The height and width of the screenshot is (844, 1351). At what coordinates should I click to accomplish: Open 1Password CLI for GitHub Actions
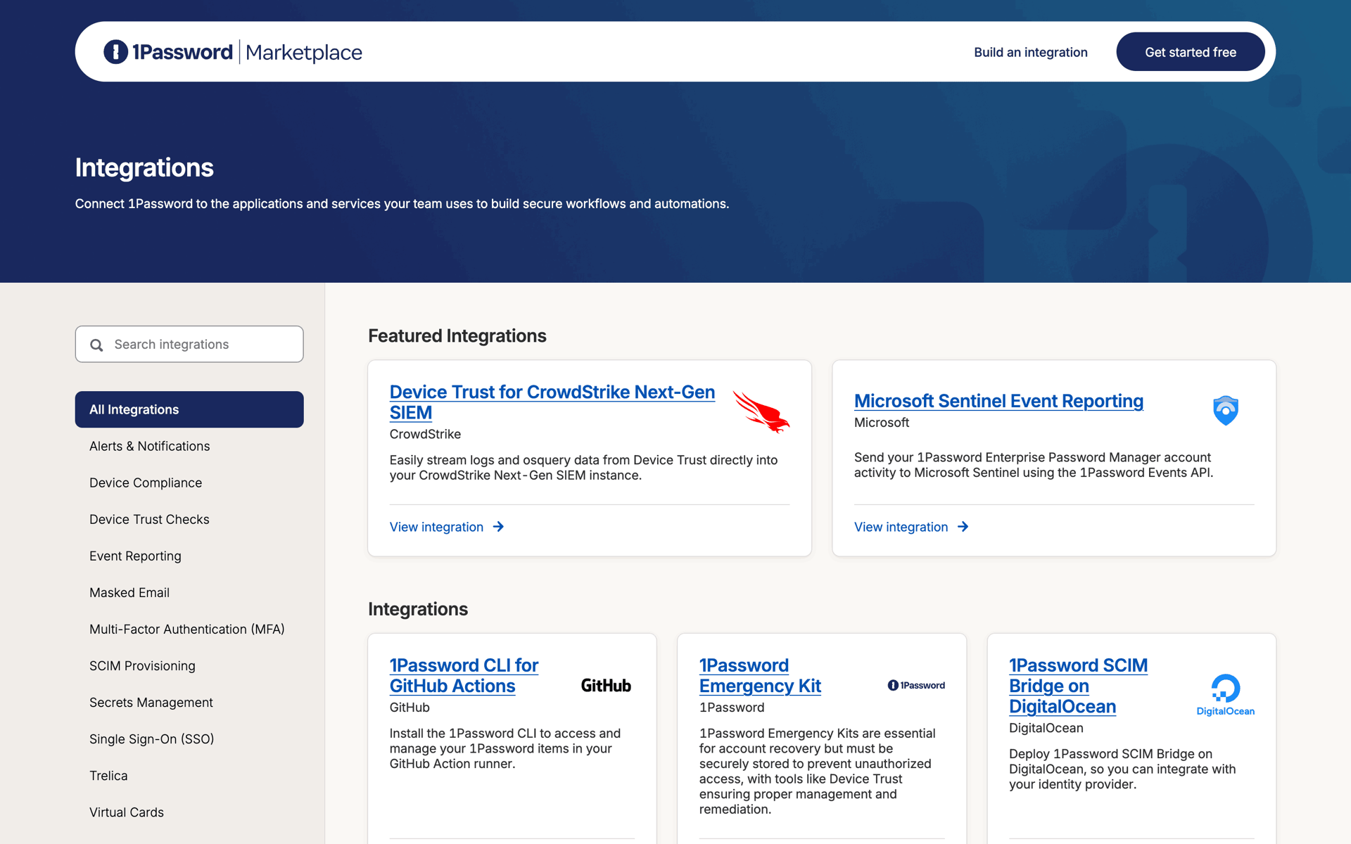pos(464,675)
